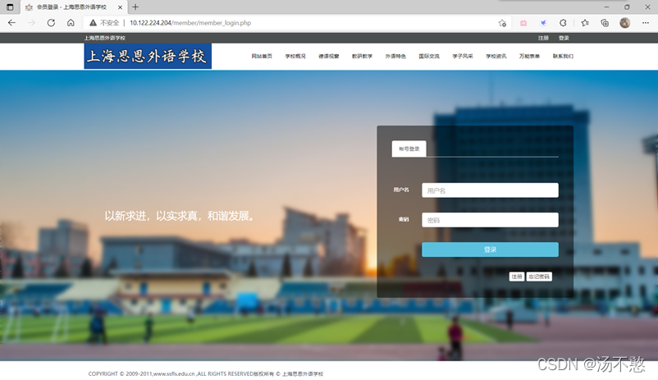
Task: Open the Collections icon
Action: click(605, 23)
